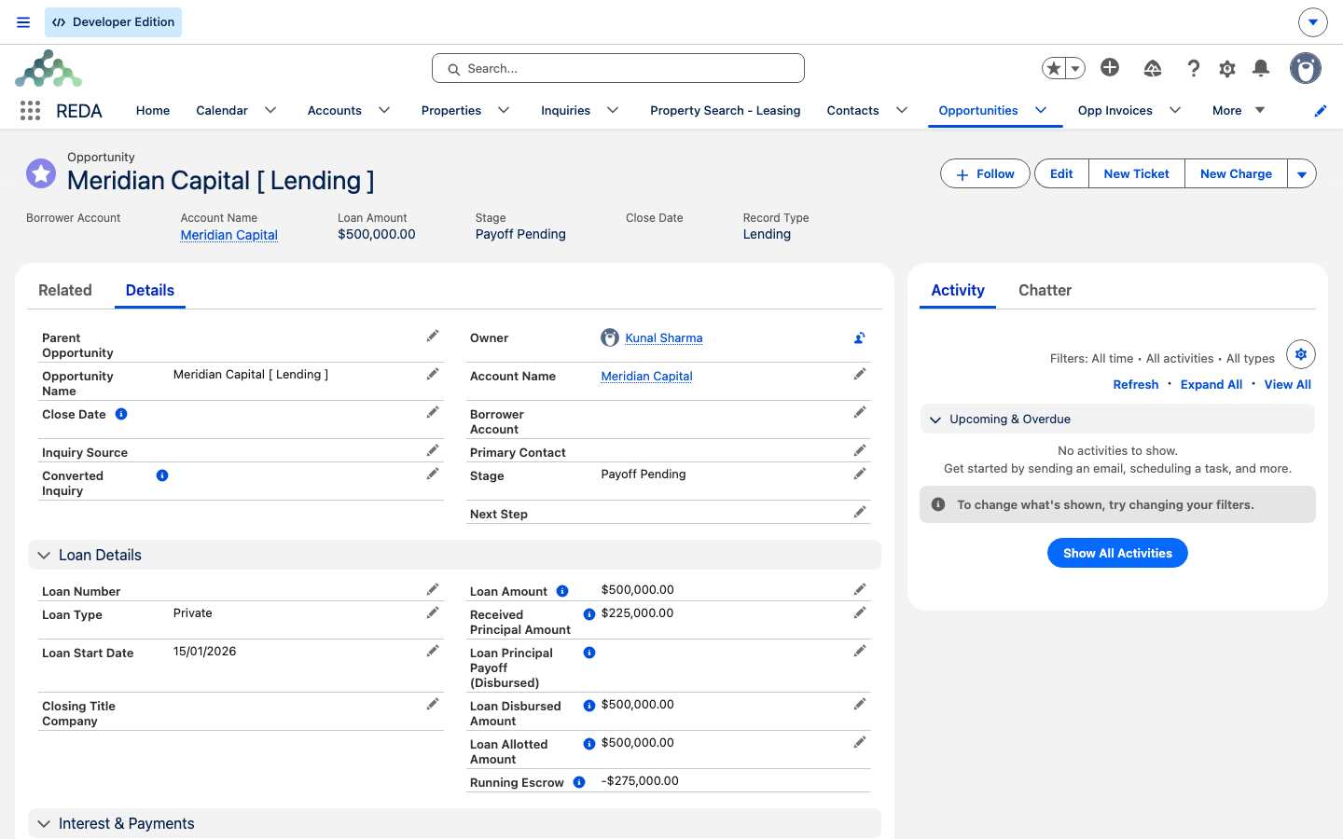Open the Home navigation tab
The width and height of the screenshot is (1343, 839).
153,110
